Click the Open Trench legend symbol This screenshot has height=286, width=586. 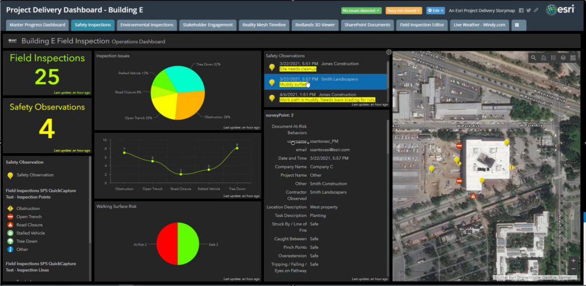10,217
